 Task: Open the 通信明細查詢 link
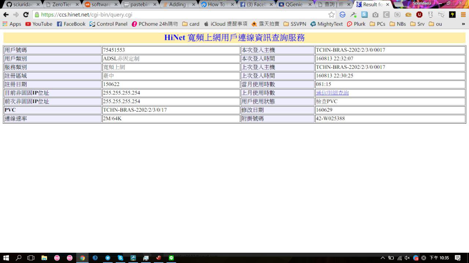332,93
